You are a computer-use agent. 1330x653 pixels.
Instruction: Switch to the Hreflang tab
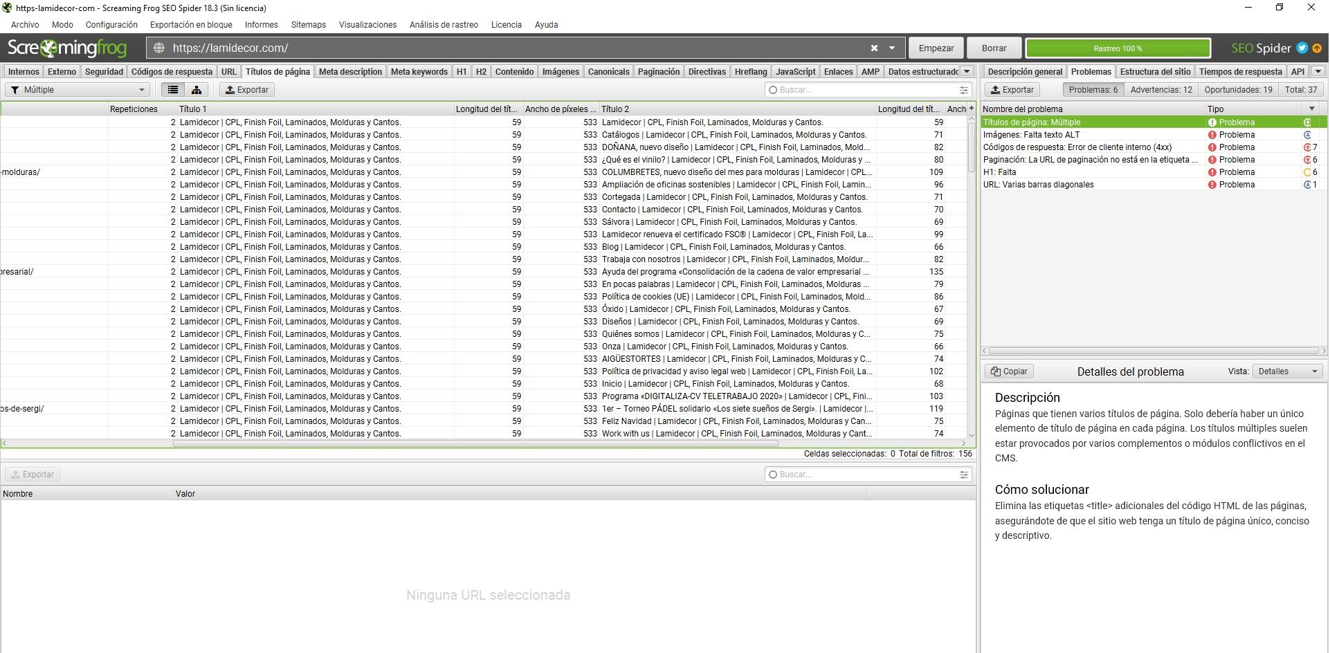click(x=751, y=71)
